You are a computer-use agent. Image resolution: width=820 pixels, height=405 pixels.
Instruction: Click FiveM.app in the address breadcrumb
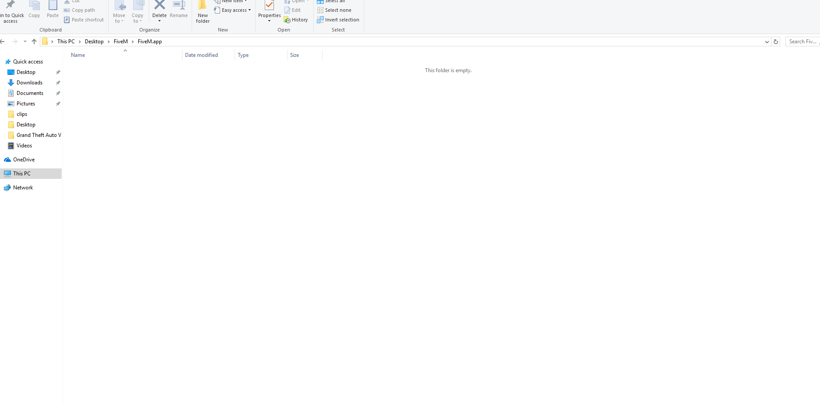(x=150, y=42)
